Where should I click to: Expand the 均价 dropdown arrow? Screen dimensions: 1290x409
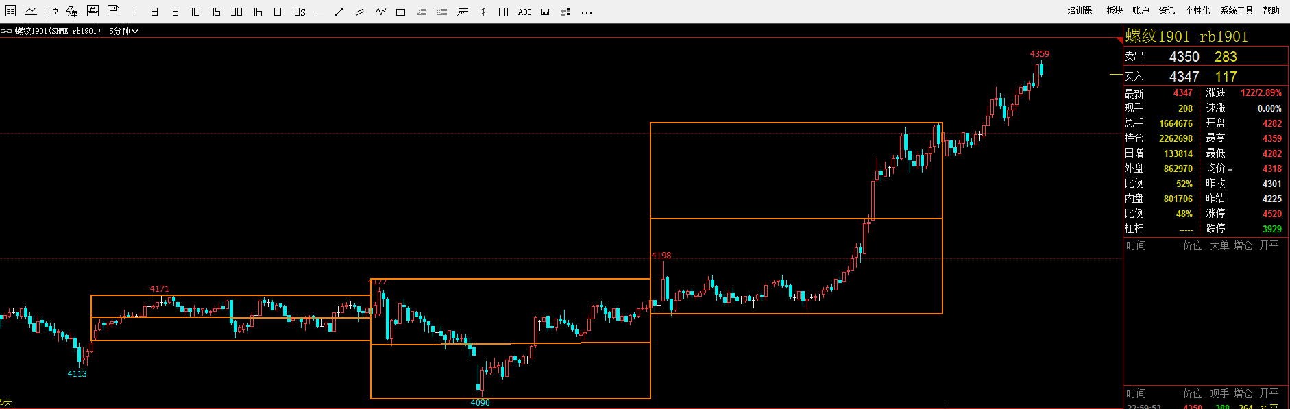coord(1230,170)
